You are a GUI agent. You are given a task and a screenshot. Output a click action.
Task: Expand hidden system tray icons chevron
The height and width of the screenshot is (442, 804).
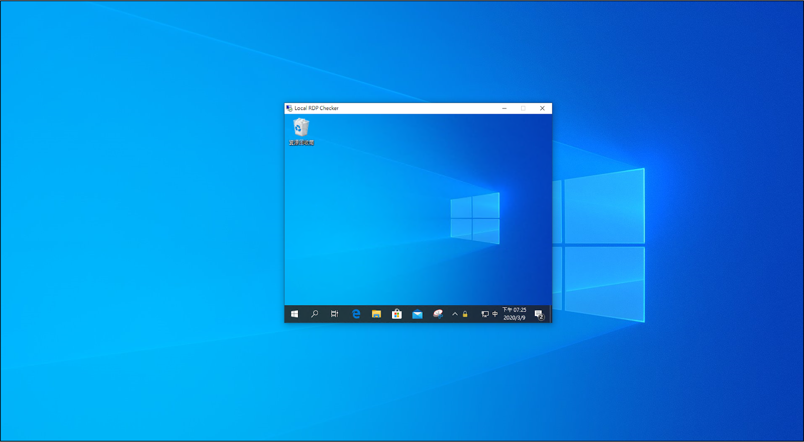coord(455,314)
